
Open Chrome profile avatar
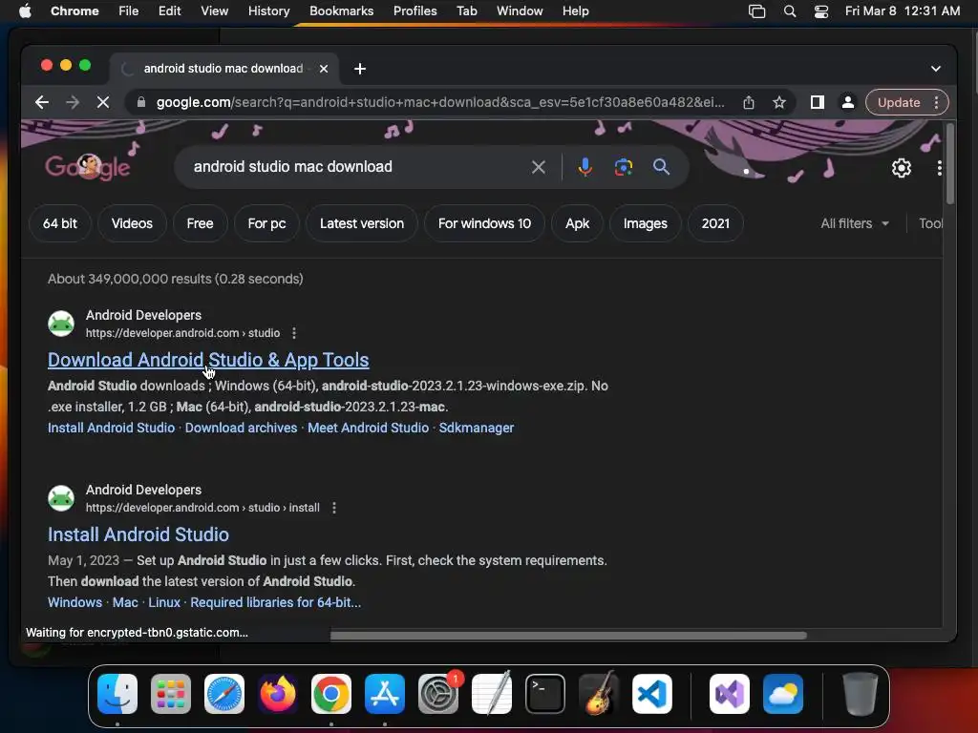tap(848, 102)
